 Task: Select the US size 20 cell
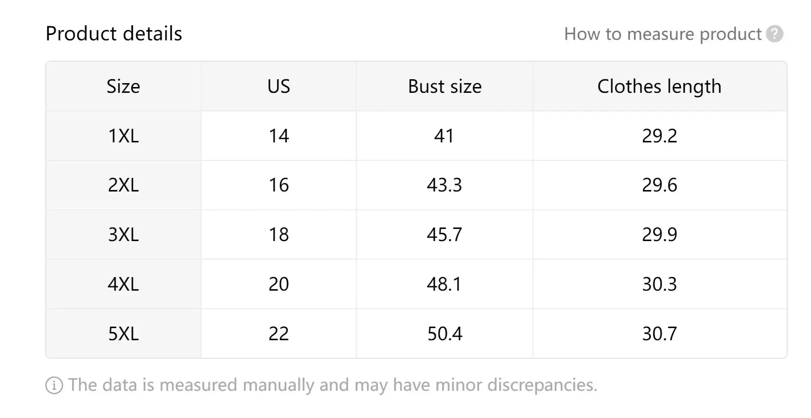[278, 284]
